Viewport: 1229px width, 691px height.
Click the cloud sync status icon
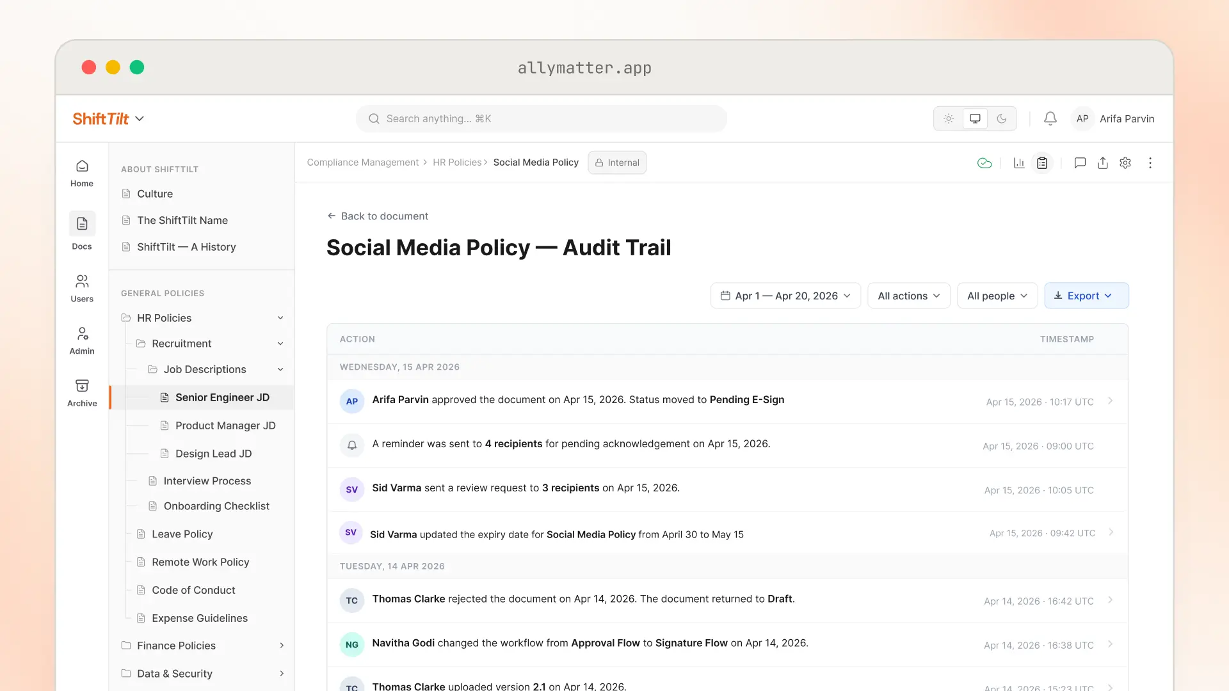pos(984,163)
